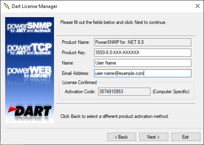Click the powerSNMP logo in the banner
Screen dimensions: 204x145
pyautogui.click(x=29, y=27)
